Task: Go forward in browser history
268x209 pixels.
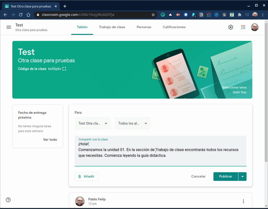Action: click(x=13, y=15)
